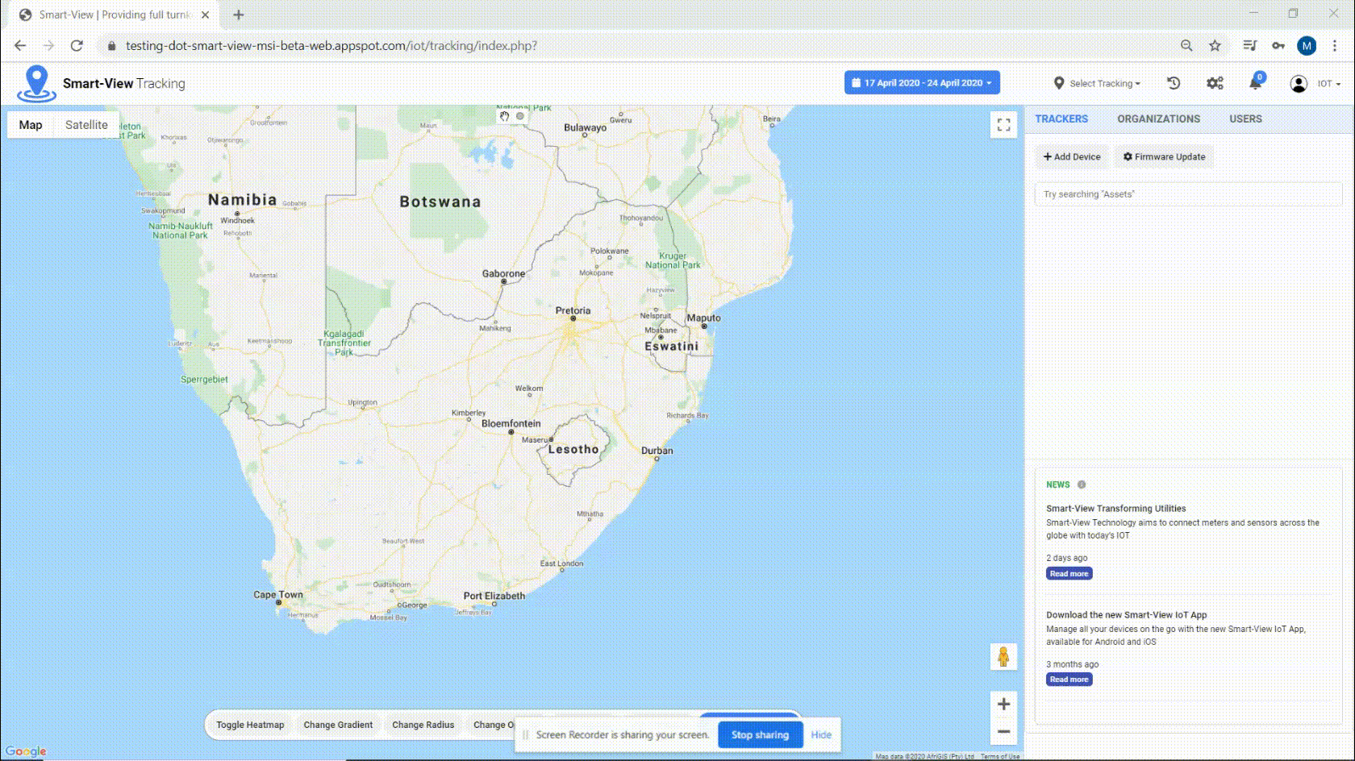The height and width of the screenshot is (761, 1355).
Task: Click Change Radius button
Action: pyautogui.click(x=423, y=725)
